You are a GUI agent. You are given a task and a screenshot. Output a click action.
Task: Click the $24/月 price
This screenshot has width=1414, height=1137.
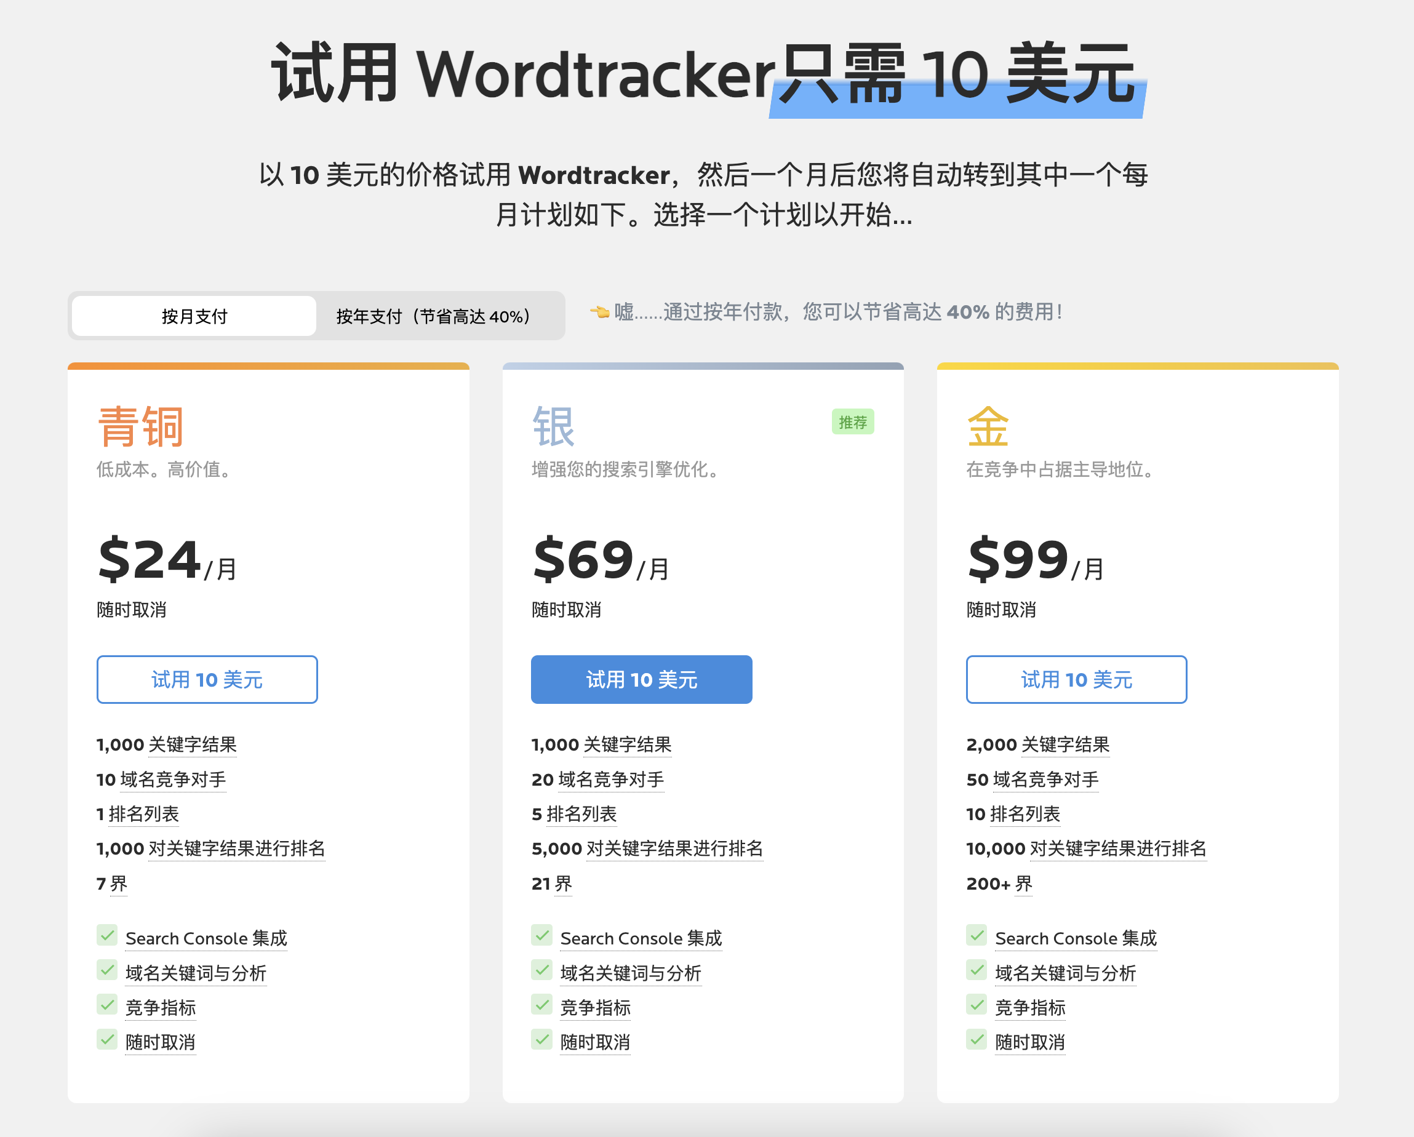167,559
